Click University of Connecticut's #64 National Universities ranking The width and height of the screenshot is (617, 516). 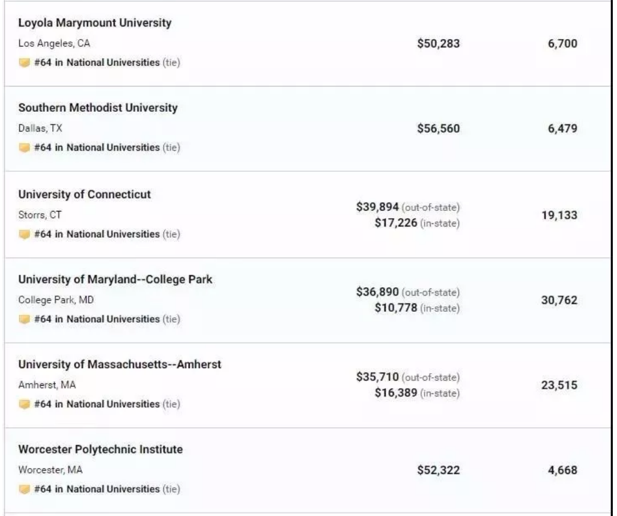pyautogui.click(x=97, y=234)
